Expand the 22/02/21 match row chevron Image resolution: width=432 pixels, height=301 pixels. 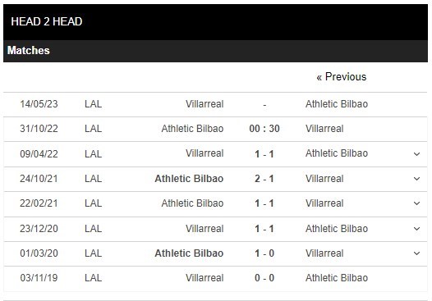tap(416, 203)
